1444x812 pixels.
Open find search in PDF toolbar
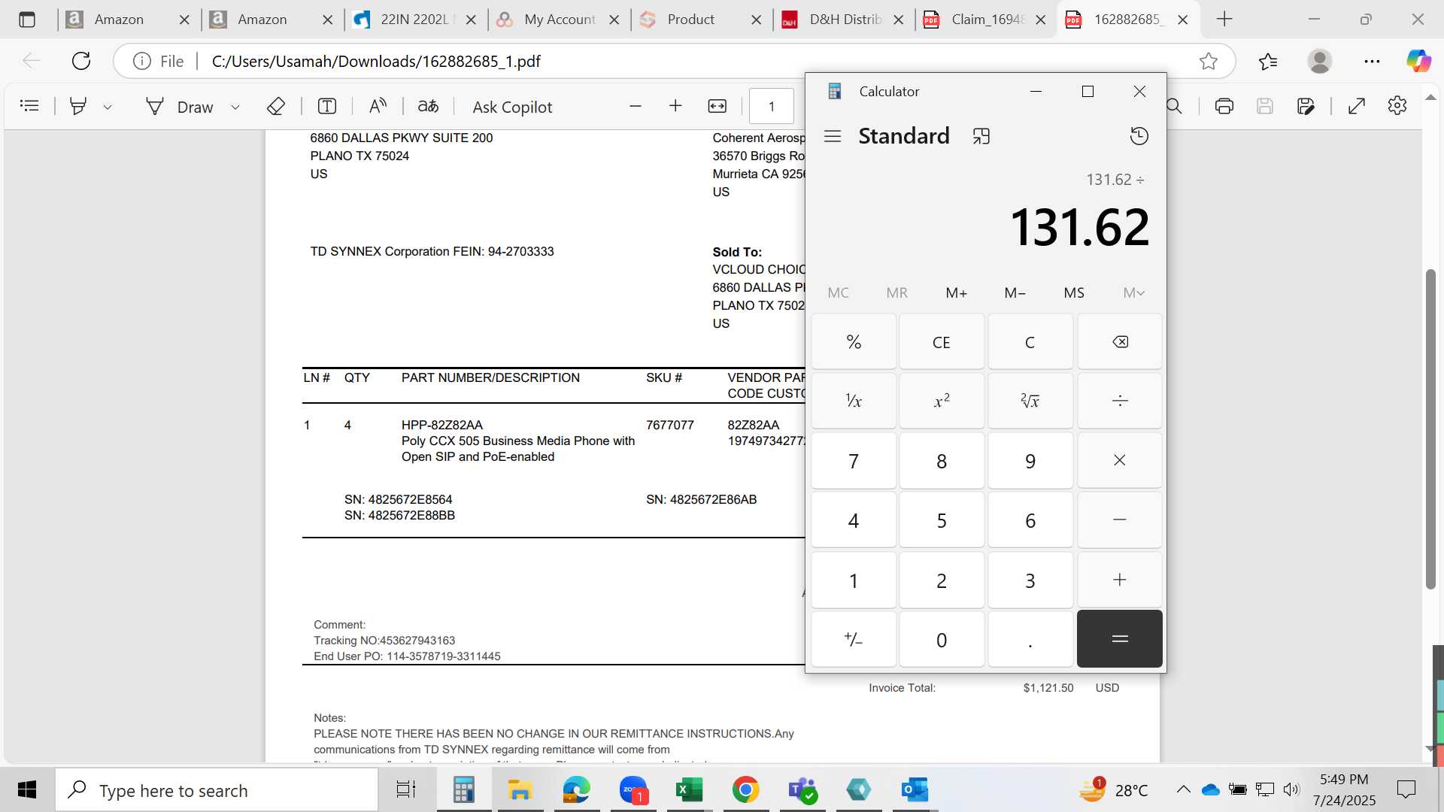[x=1174, y=106]
